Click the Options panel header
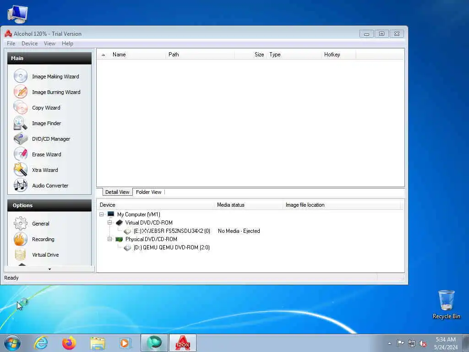This screenshot has width=469, height=352. click(49, 205)
